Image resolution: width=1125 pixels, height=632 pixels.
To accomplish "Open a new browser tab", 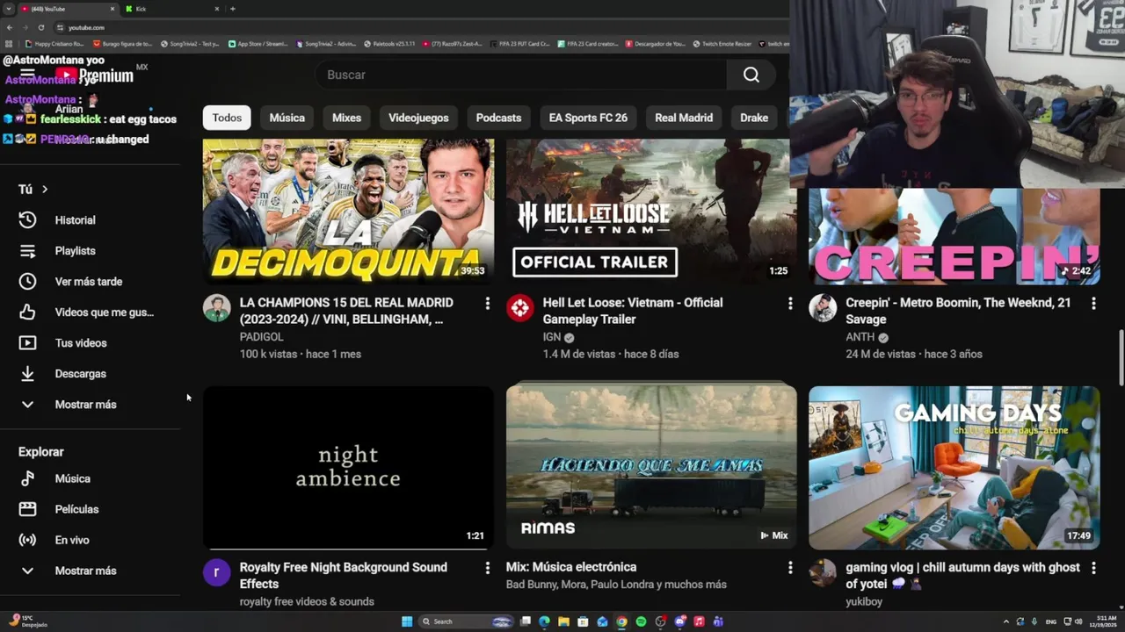I will [232, 9].
